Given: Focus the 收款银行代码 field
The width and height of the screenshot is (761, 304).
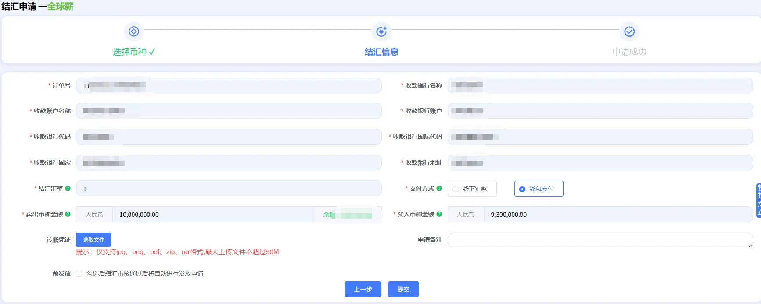Looking at the screenshot, I should click(229, 137).
